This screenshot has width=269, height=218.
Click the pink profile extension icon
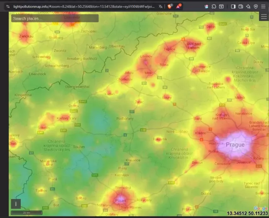[x=206, y=6]
